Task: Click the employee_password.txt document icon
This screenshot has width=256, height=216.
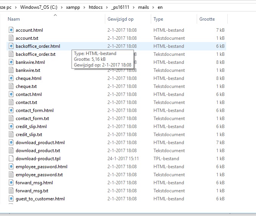Action: pos(11,175)
